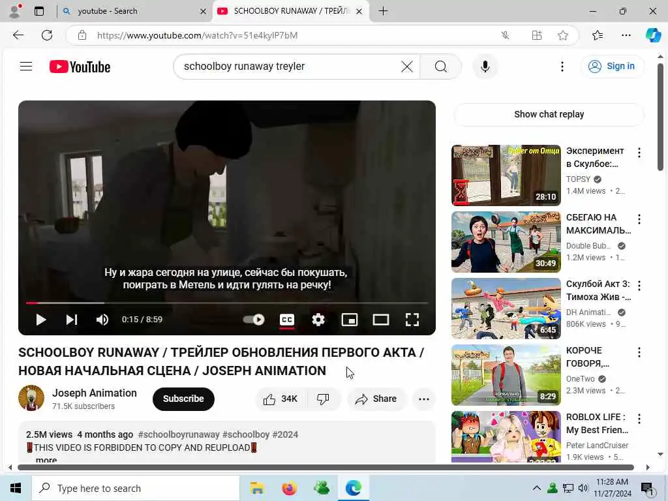Open browser profile icon
The width and height of the screenshot is (668, 501).
pos(15,11)
